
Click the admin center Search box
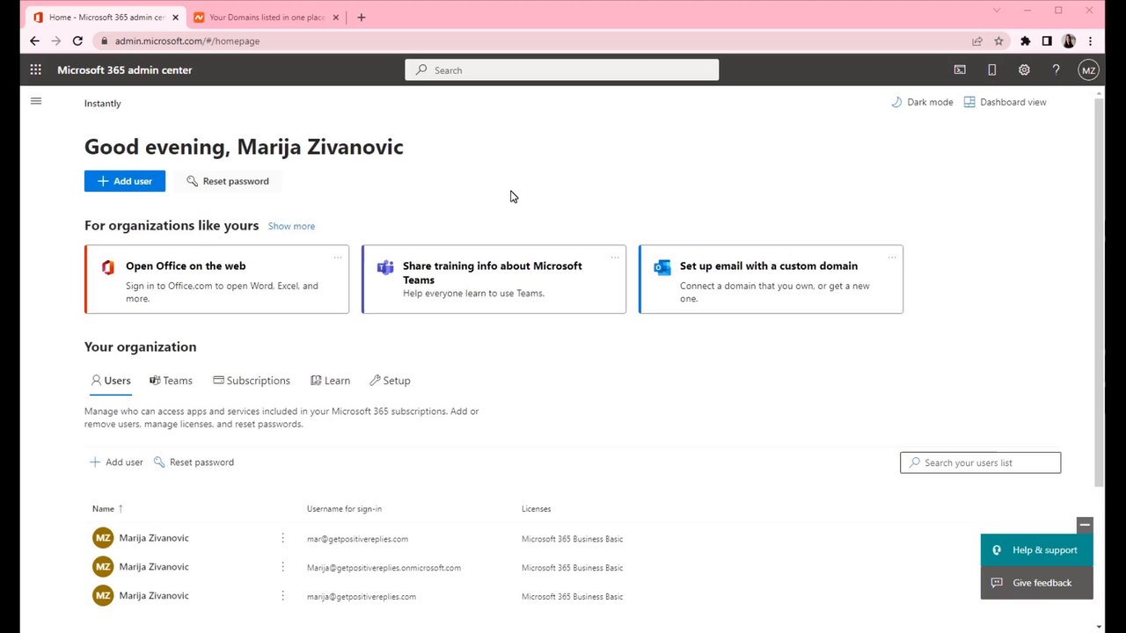point(561,70)
